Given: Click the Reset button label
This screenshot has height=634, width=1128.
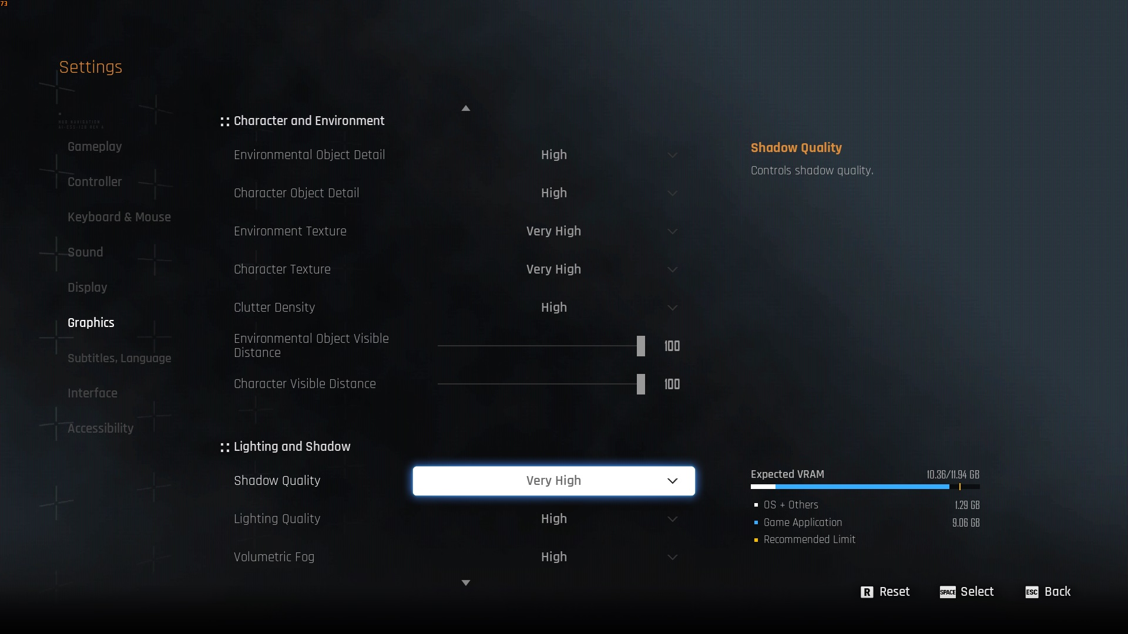Looking at the screenshot, I should click(894, 592).
